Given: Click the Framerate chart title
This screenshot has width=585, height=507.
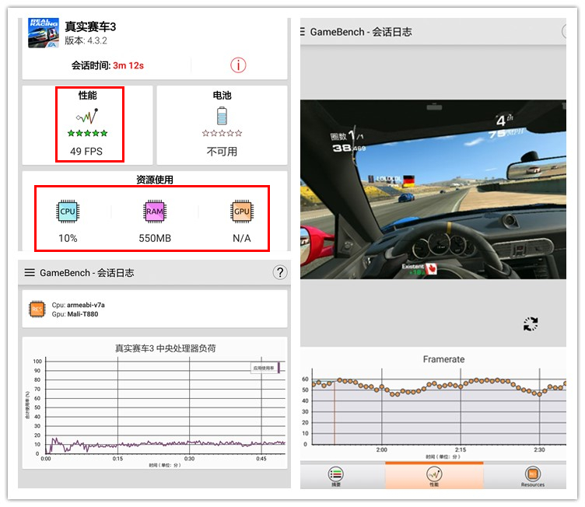Looking at the screenshot, I should (443, 359).
